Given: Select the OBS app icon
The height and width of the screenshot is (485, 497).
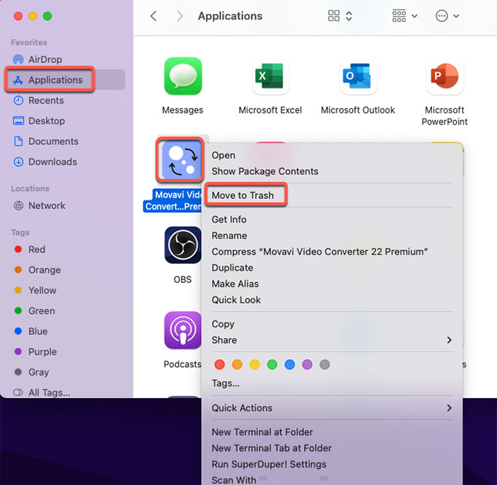Looking at the screenshot, I should (183, 245).
